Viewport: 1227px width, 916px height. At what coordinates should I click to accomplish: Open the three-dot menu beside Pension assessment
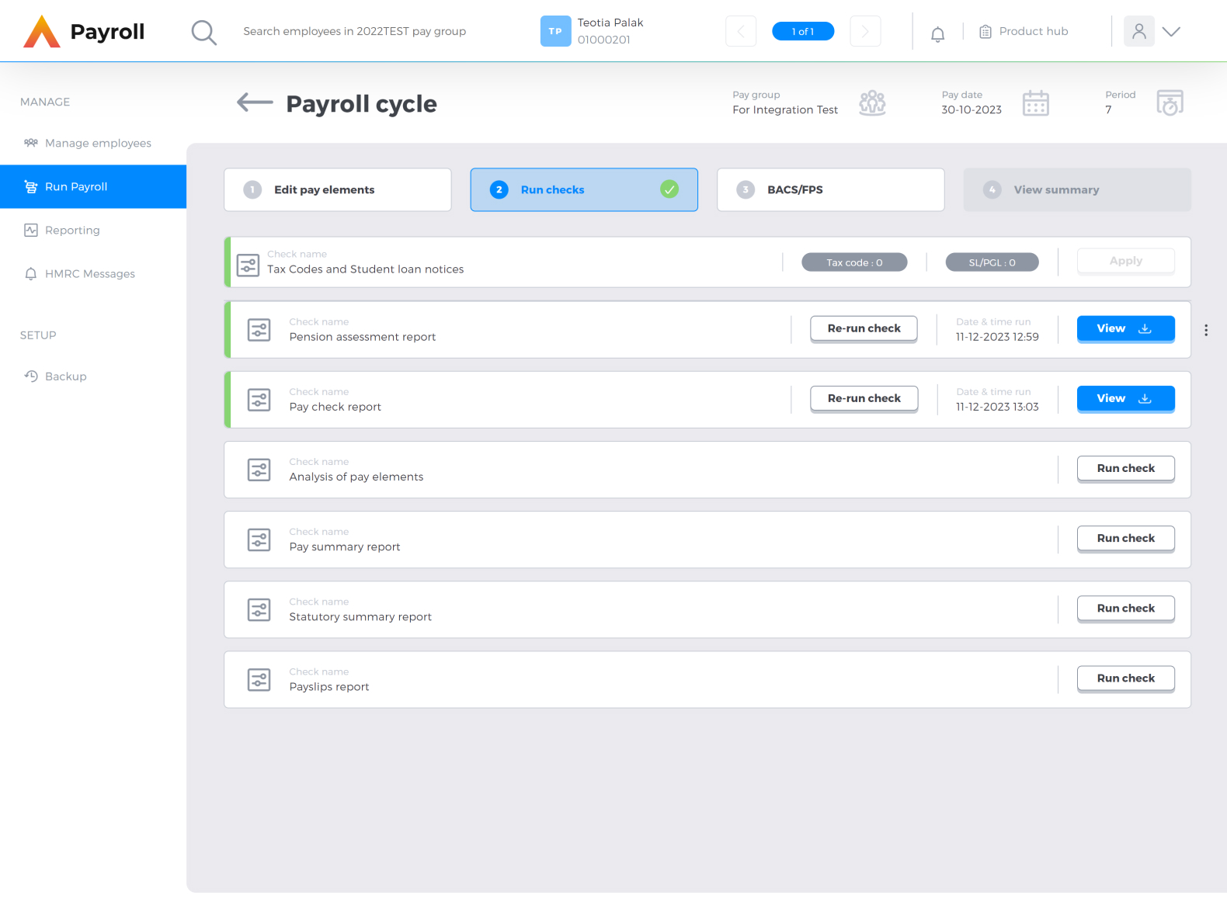(1206, 330)
